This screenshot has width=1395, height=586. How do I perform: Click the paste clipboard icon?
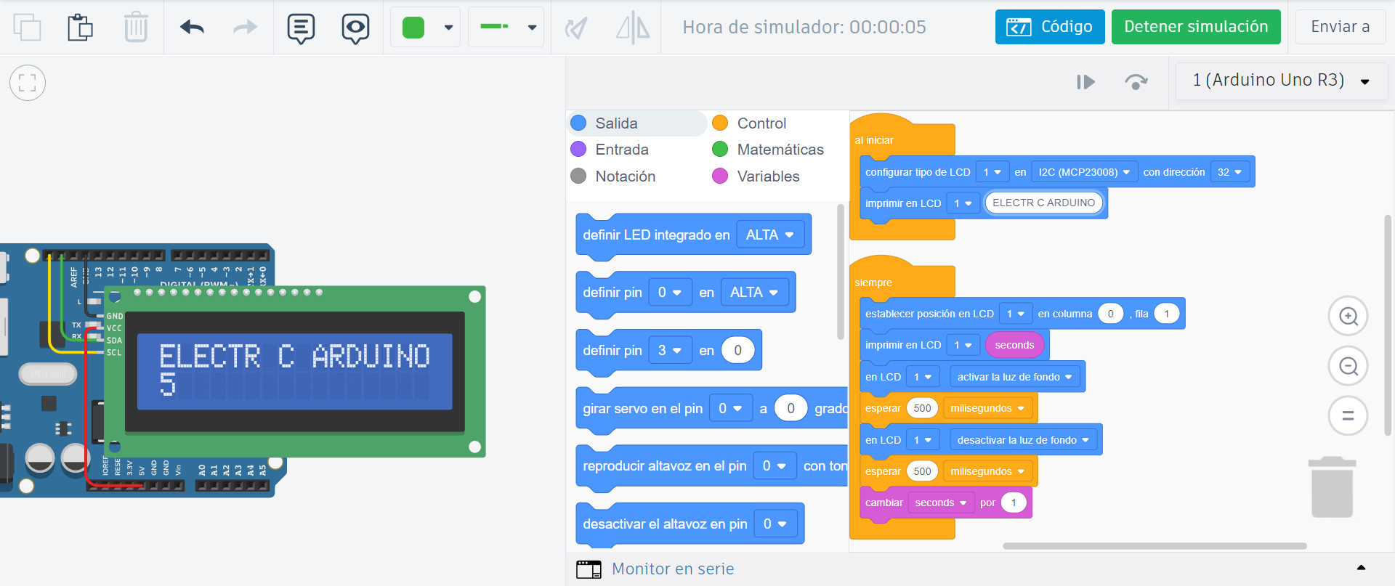coord(80,28)
